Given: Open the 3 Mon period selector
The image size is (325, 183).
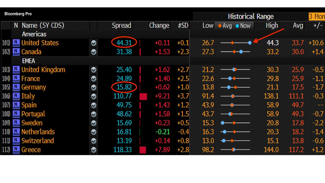Looking at the screenshot, I should coord(317,16).
